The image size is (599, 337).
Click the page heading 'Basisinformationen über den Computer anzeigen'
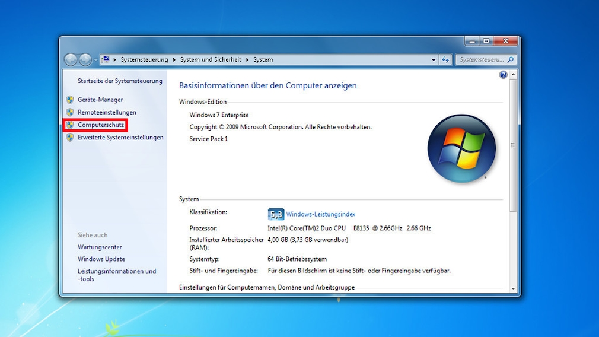268,85
